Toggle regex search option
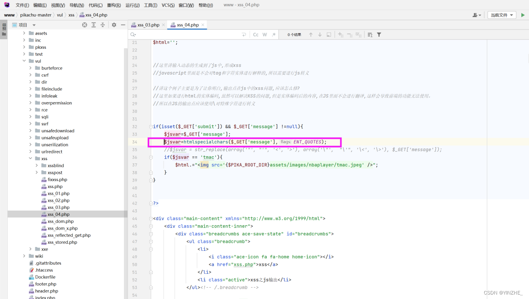This screenshot has width=529, height=299. 274,35
